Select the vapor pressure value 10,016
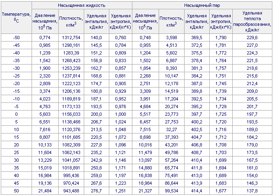 pos(145,144)
